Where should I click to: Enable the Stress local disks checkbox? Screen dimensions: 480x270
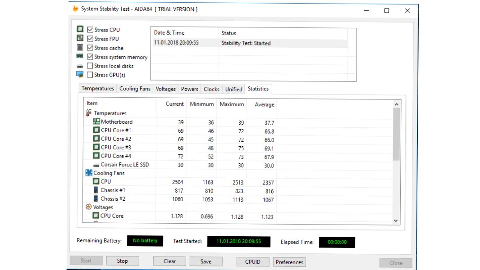pyautogui.click(x=90, y=66)
